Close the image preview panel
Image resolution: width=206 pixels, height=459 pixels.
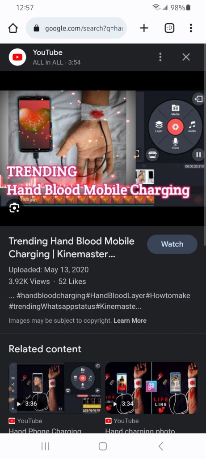coord(186,57)
